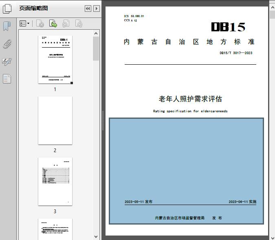Click the '2023-05-11 发布' date
This screenshot has width=275, height=240.
(x=139, y=202)
